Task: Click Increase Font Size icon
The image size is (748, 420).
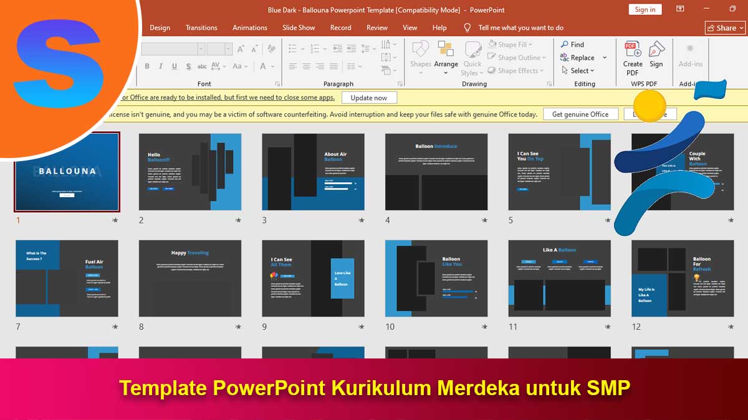Action: tap(241, 49)
